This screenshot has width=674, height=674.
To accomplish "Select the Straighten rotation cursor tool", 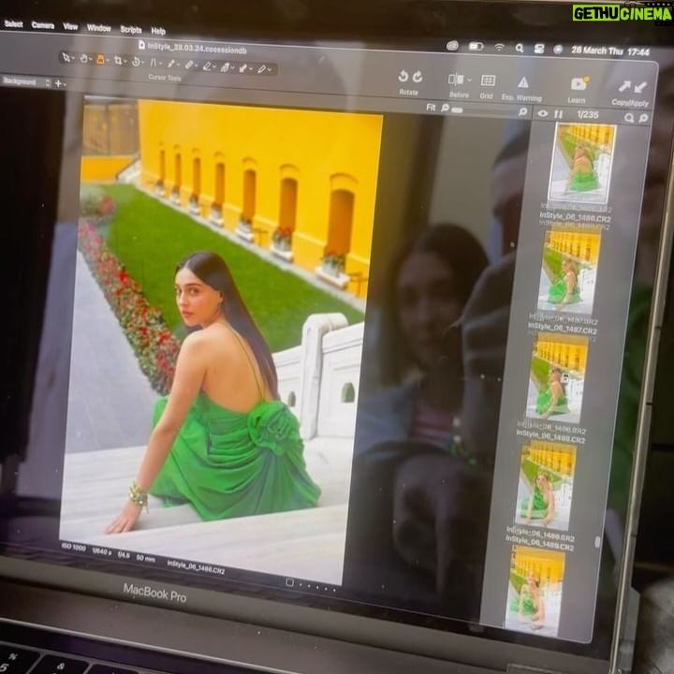I will (136, 62).
